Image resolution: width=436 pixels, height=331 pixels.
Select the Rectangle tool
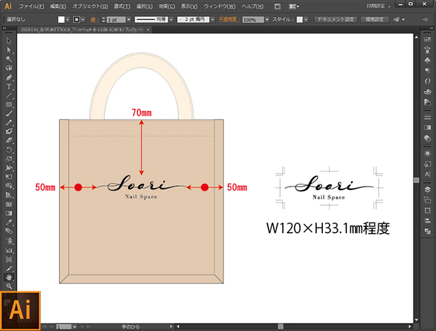click(9, 104)
